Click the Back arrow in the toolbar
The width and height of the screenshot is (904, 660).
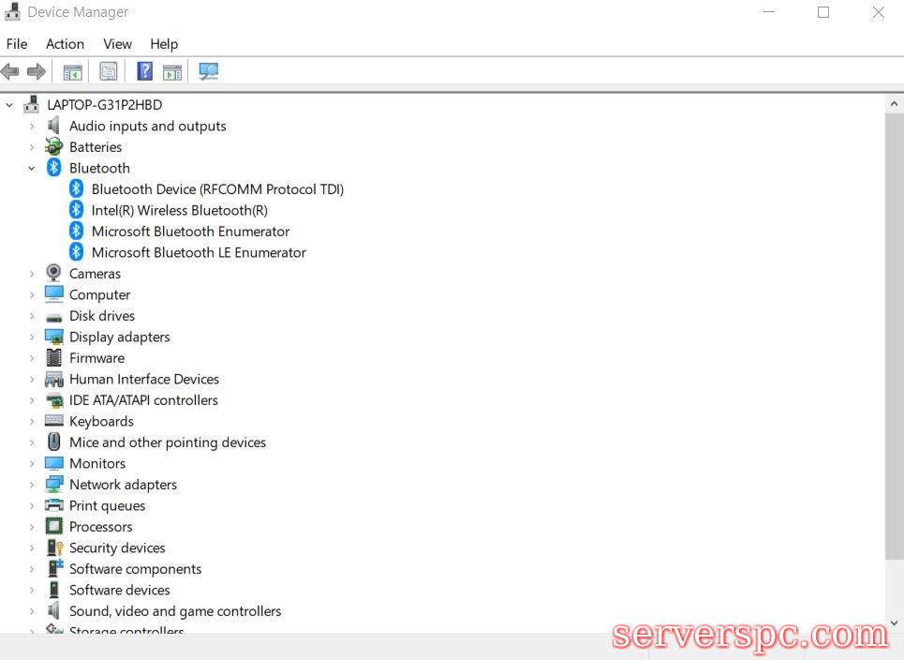[x=11, y=71]
